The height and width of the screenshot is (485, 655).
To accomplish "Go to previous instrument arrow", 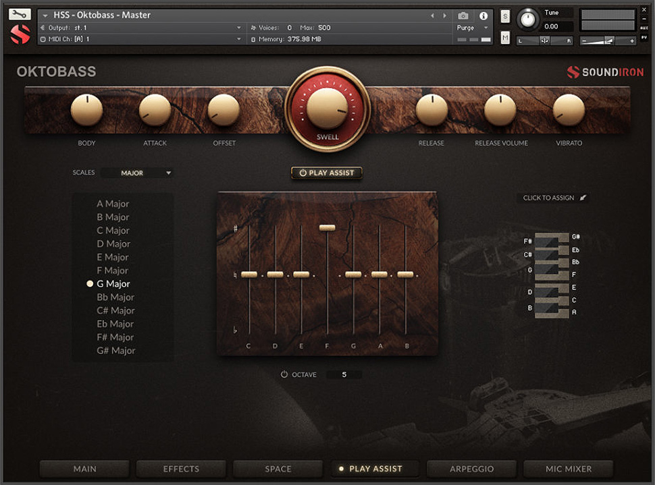I will 432,16.
